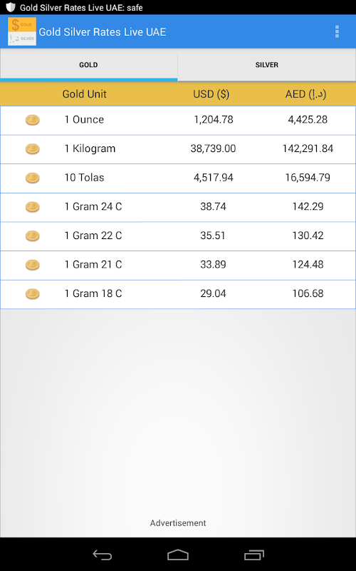Tap the shield icon in status bar
This screenshot has height=571, width=356.
pos(11,7)
